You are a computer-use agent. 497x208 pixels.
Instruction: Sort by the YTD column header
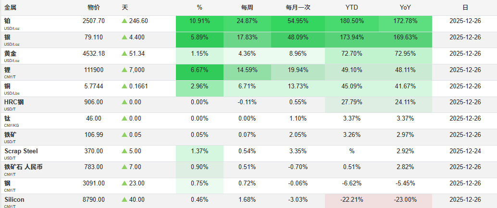tap(351, 8)
